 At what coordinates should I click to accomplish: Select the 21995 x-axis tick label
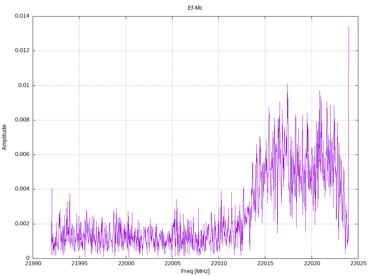pyautogui.click(x=79, y=264)
